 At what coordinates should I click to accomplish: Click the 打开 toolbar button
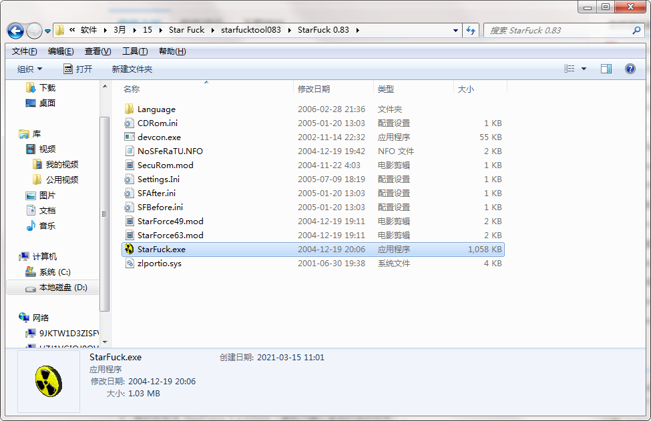tap(78, 69)
